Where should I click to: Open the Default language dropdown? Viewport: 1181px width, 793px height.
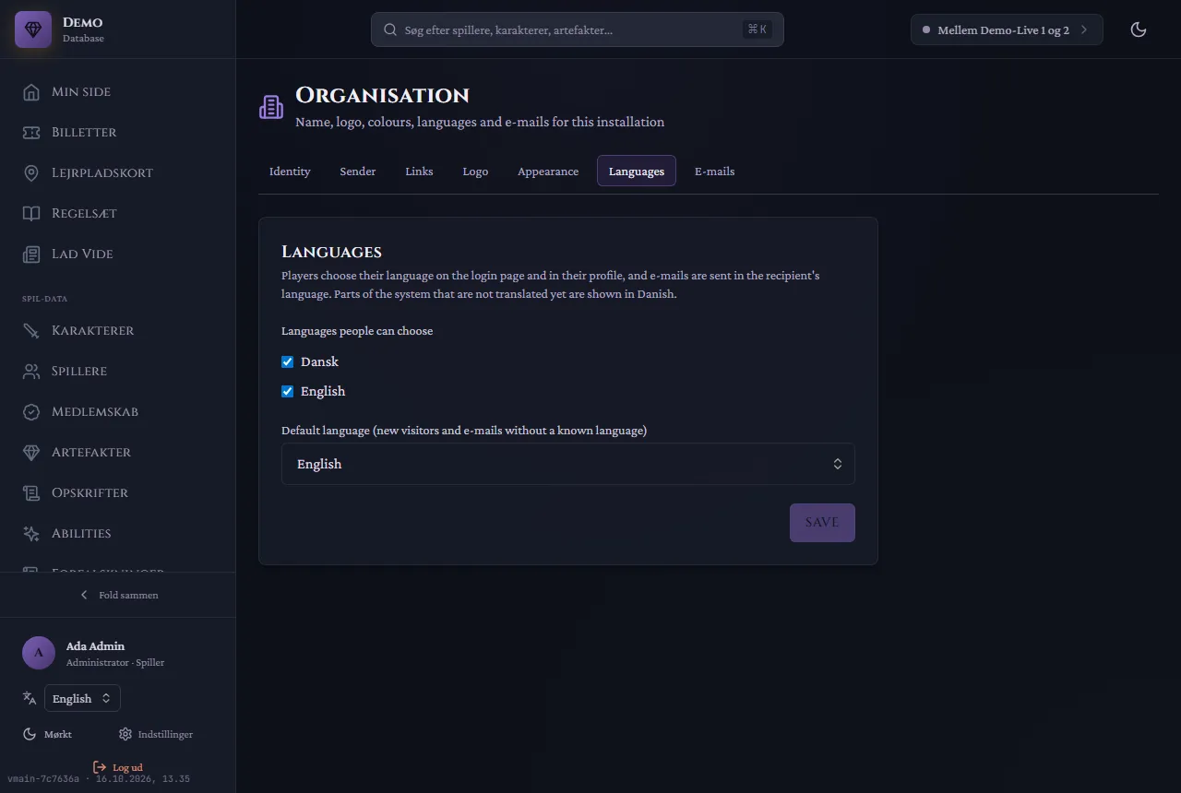(568, 464)
